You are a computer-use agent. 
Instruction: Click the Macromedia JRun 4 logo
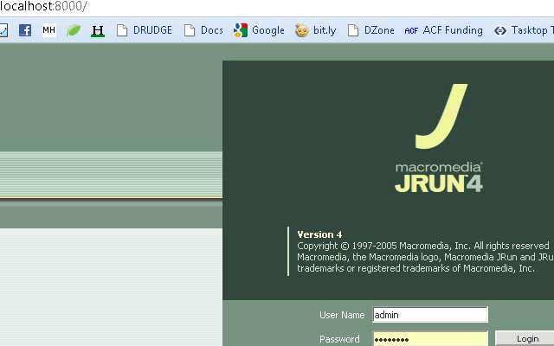click(x=439, y=138)
